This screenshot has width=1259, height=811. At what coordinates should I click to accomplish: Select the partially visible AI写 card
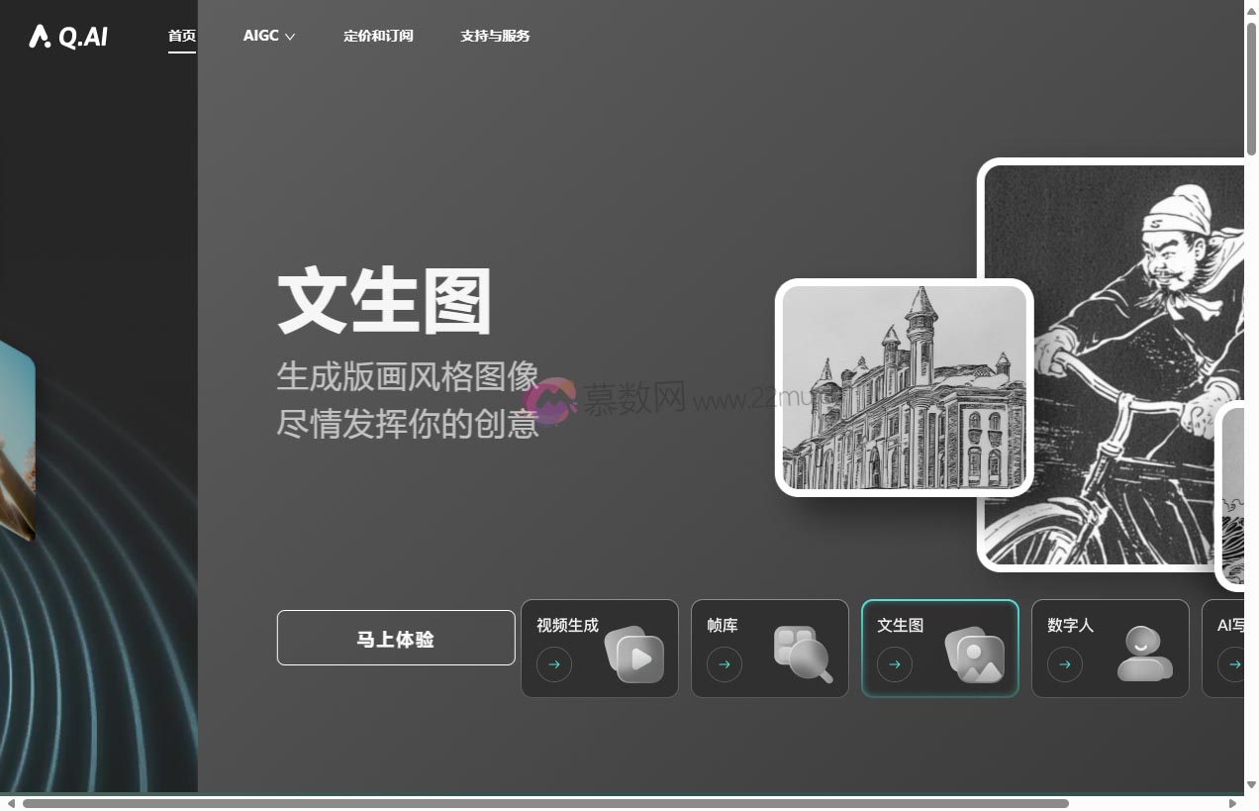click(x=1225, y=649)
